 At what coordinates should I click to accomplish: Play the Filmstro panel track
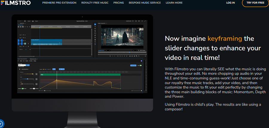pyautogui.click(x=20, y=69)
